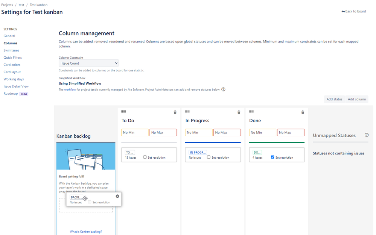
Task: Grab the Done column drag handle
Action: [x=251, y=111]
